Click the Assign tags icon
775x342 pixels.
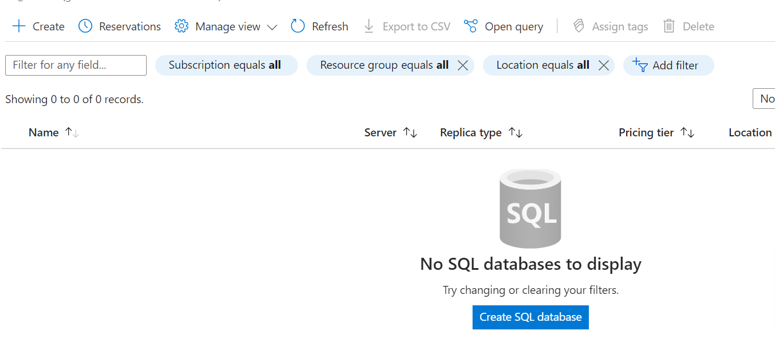click(x=578, y=26)
